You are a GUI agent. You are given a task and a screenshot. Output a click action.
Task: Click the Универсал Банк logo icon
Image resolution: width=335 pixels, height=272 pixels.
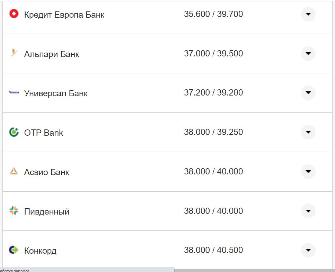[14, 93]
